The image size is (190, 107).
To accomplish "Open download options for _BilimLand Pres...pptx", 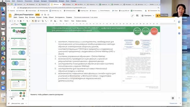I will pos(26,103).
